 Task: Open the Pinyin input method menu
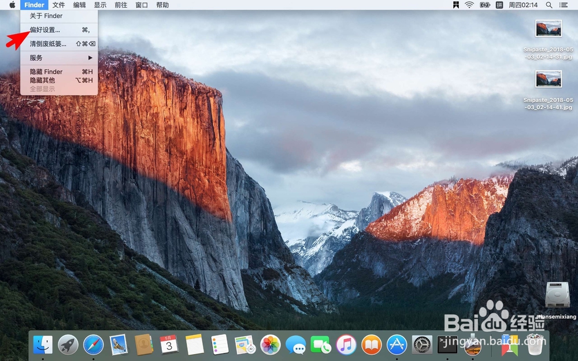pyautogui.click(x=499, y=5)
